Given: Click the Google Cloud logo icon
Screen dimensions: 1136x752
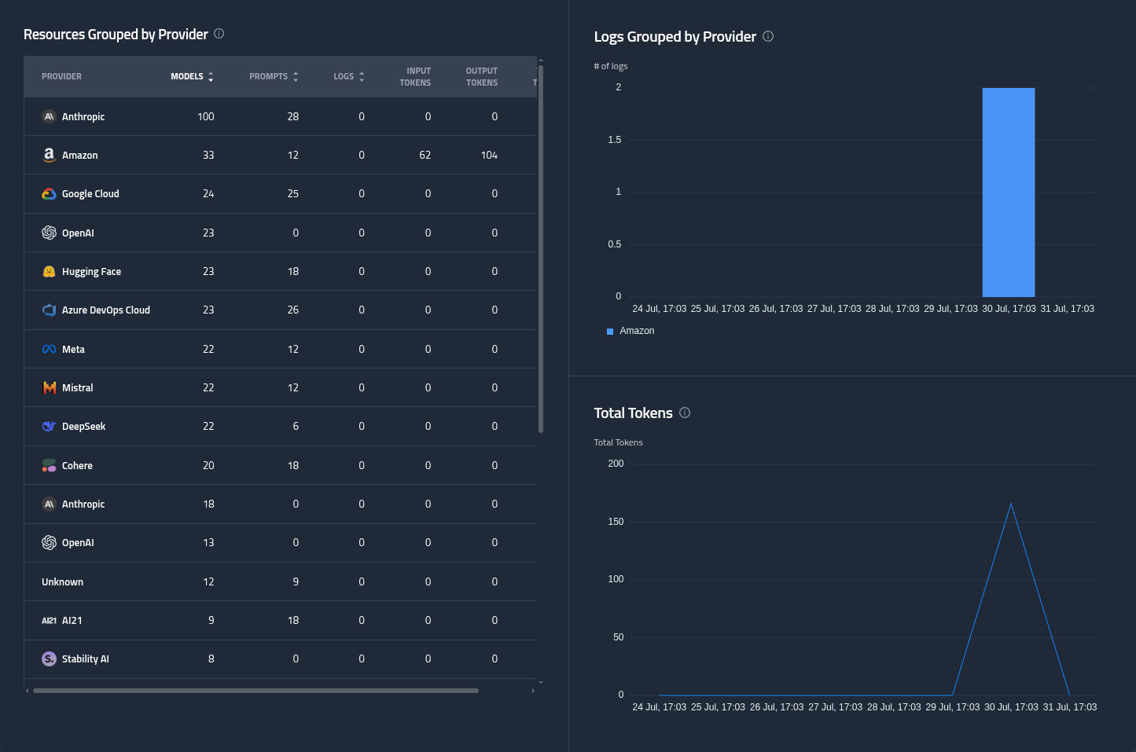Looking at the screenshot, I should (49, 193).
